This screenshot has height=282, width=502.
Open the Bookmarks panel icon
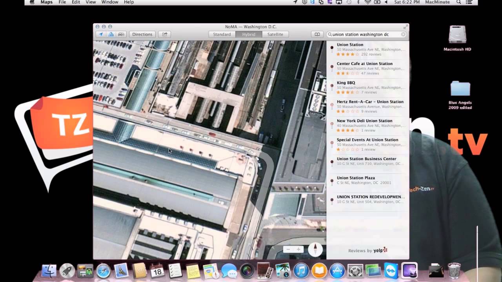click(x=317, y=34)
